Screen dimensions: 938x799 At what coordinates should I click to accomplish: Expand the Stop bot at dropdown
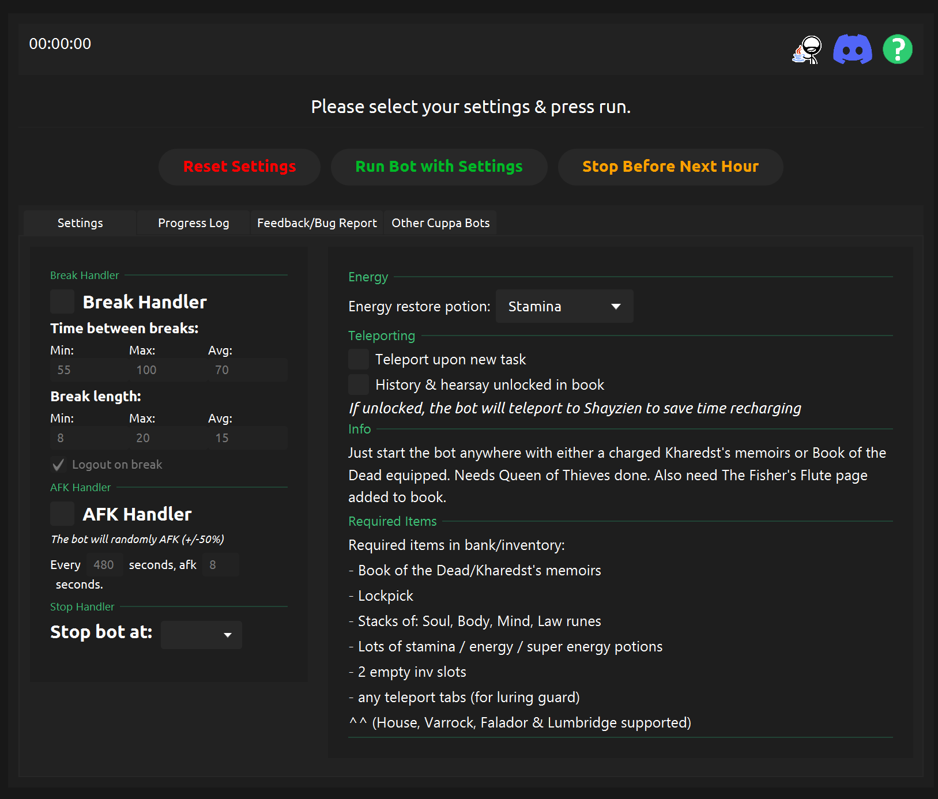201,635
